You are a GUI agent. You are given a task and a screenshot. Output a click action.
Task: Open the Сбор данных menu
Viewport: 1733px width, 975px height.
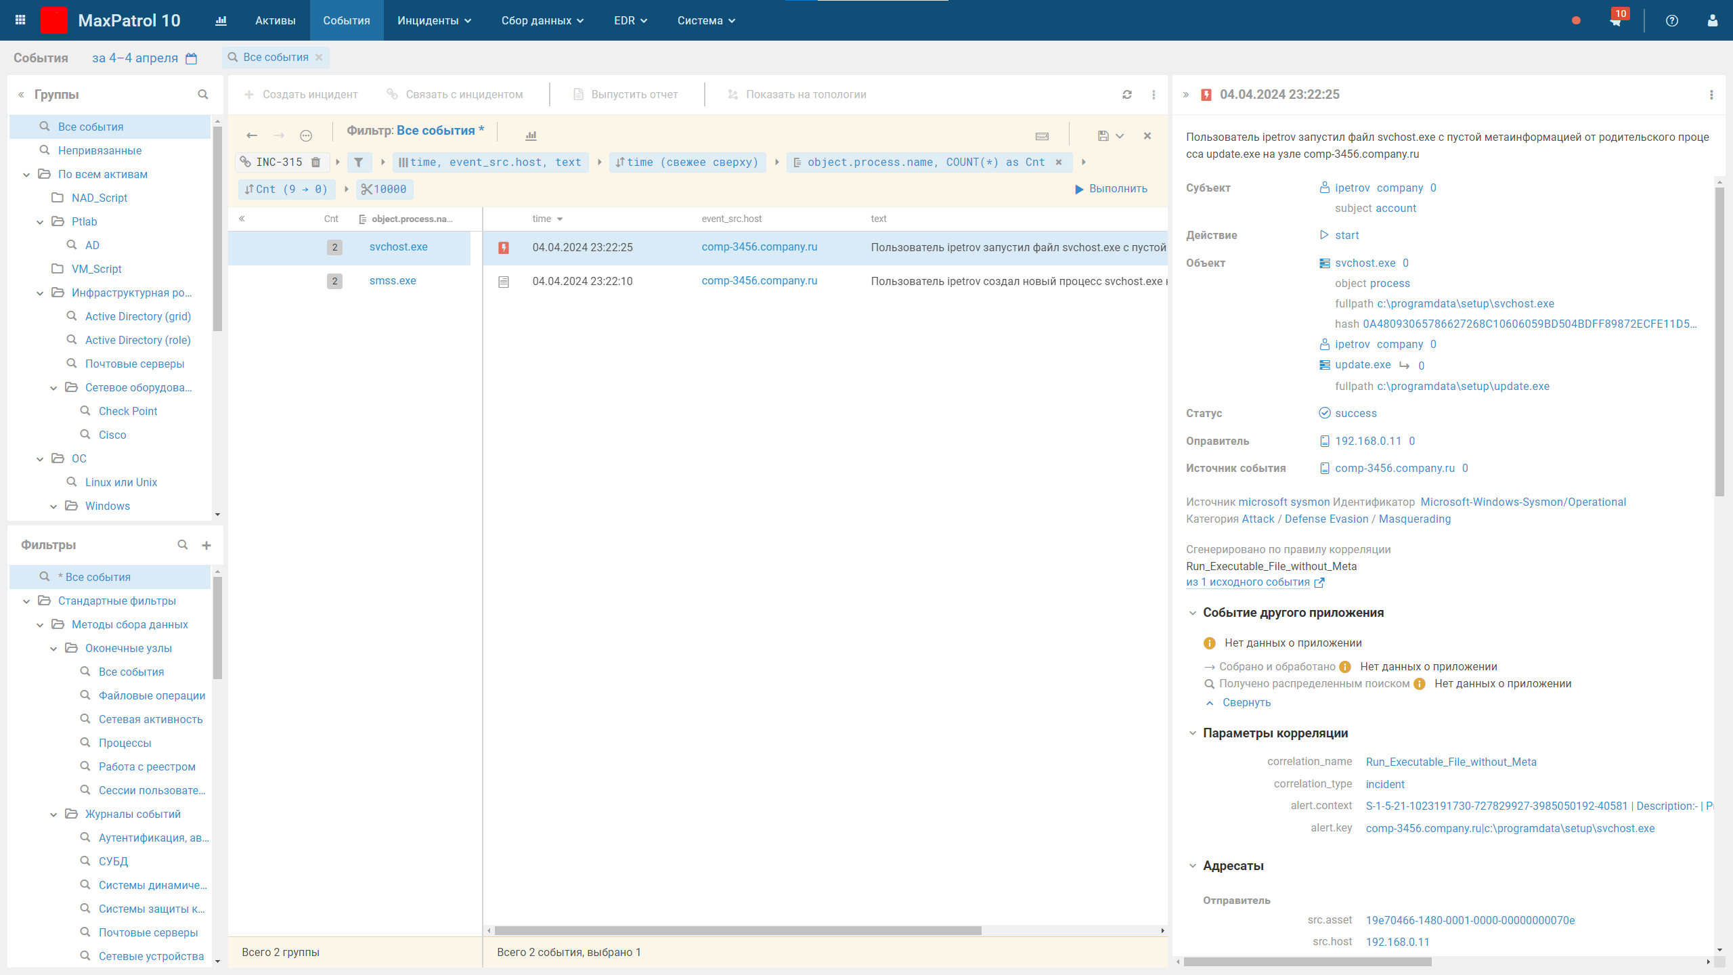pos(542,20)
